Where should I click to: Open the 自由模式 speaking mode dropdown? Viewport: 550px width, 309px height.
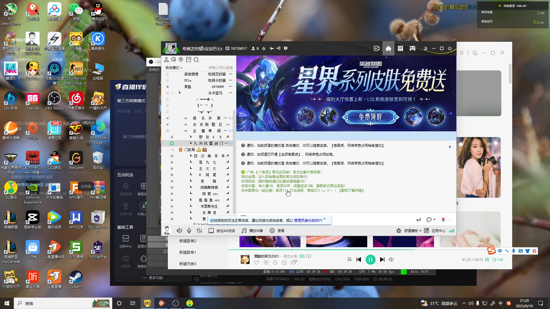(x=174, y=68)
